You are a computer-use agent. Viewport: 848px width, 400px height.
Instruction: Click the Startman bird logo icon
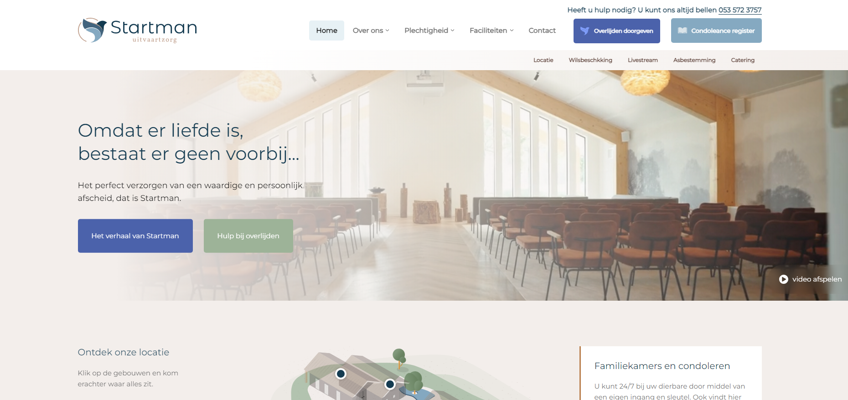point(93,30)
